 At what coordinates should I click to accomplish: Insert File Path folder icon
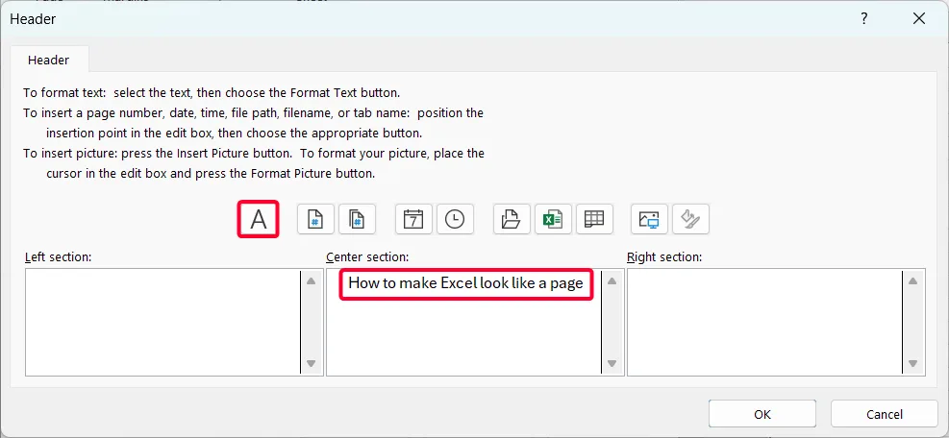coord(512,219)
